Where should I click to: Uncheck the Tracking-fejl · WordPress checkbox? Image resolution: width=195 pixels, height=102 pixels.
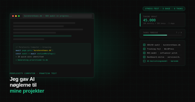click(144, 49)
